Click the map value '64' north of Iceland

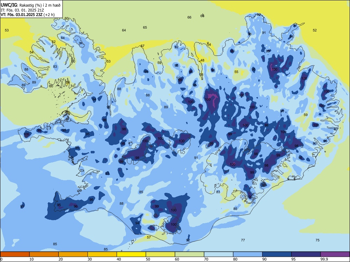(124, 30)
